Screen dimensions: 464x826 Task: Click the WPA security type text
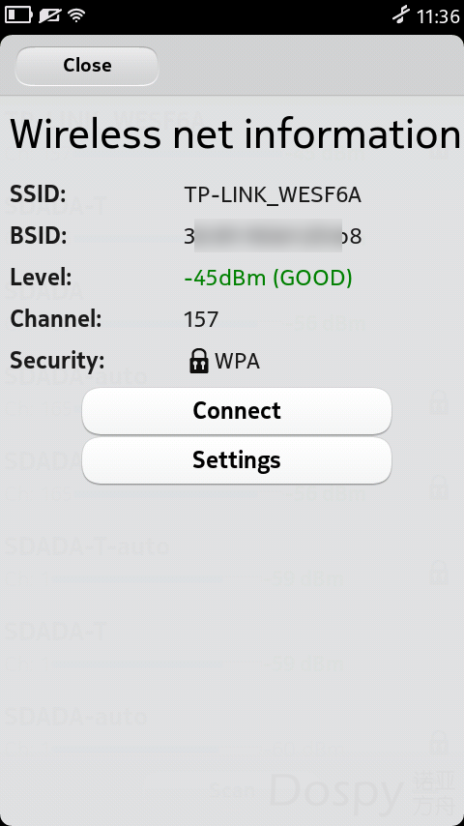click(x=237, y=362)
